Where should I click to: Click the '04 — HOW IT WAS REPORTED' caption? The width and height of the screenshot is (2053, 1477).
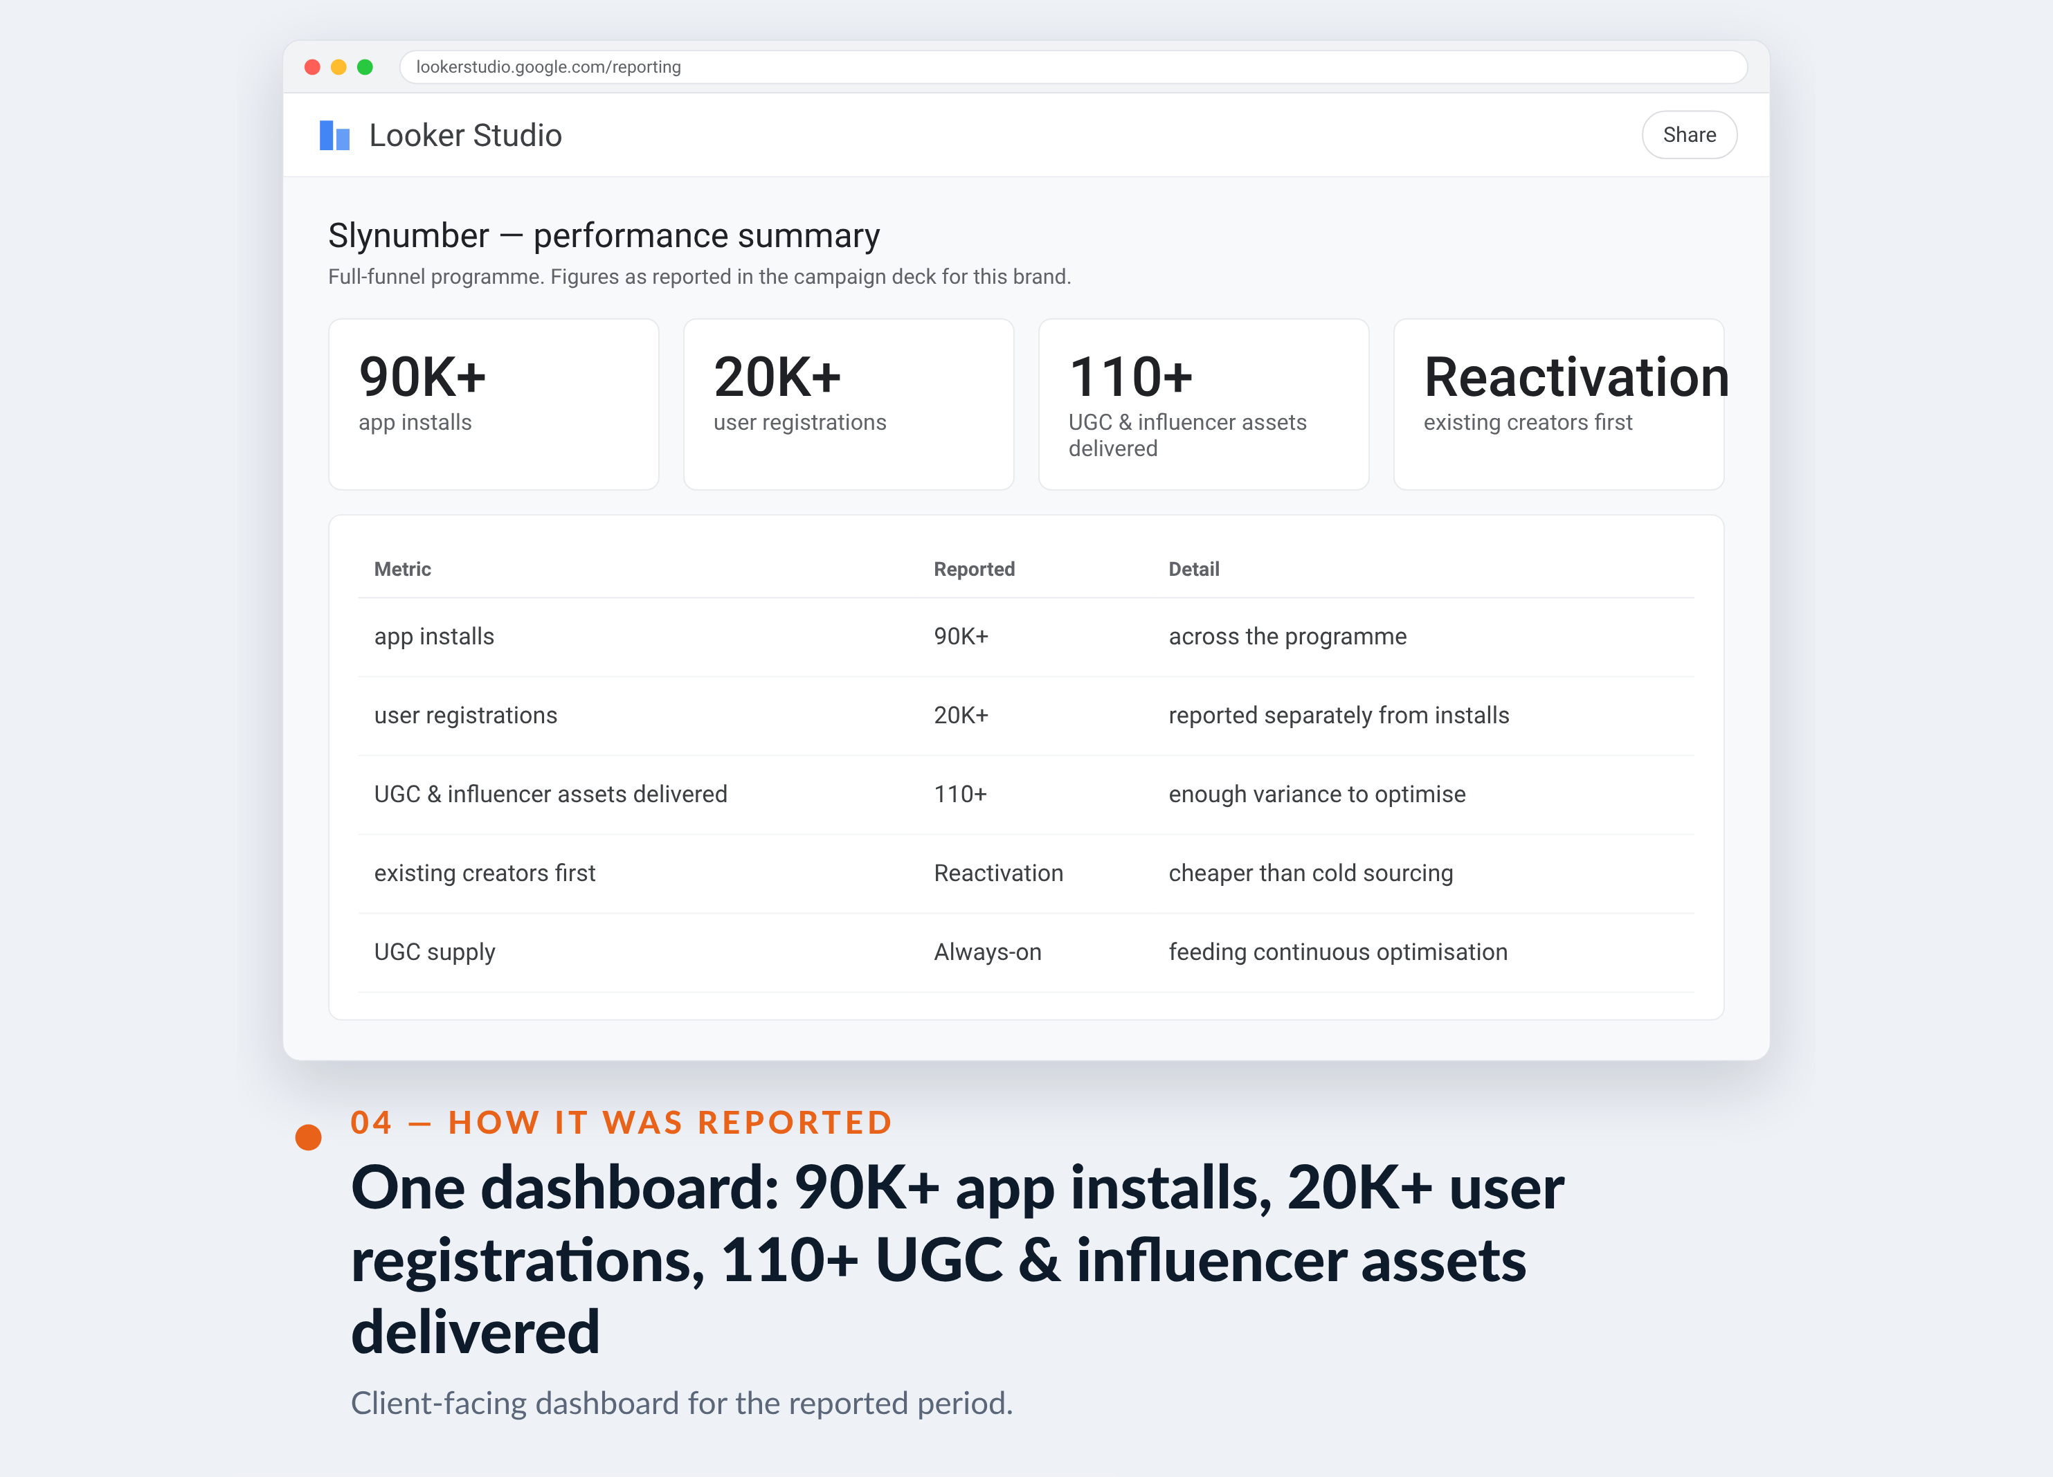coord(622,1122)
